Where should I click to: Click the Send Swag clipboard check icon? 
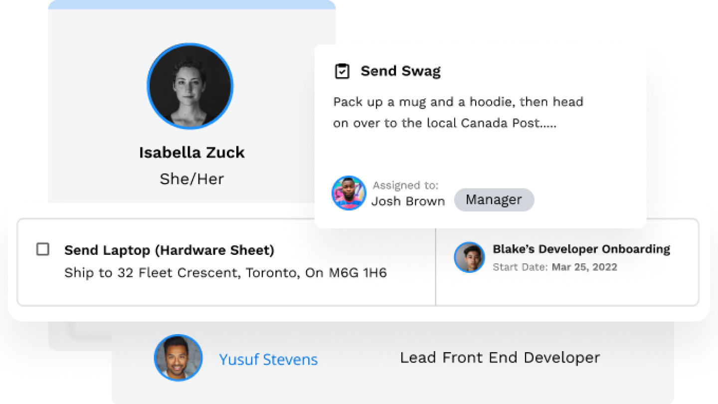point(342,71)
